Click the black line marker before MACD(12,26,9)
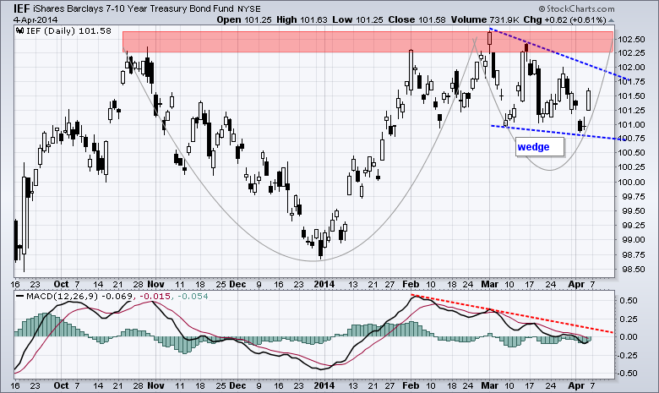 click(19, 296)
